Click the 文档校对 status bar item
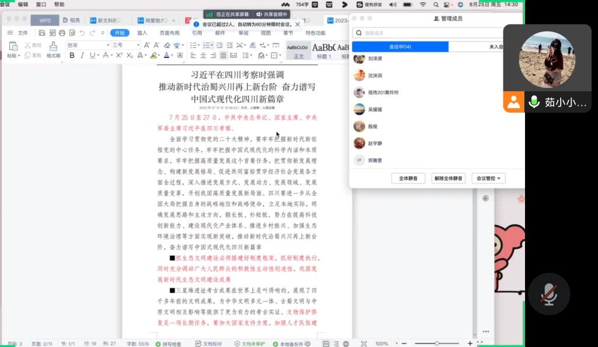 [208, 343]
